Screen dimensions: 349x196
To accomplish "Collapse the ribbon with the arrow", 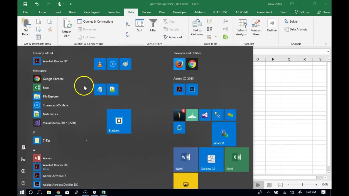I will tap(326, 44).
